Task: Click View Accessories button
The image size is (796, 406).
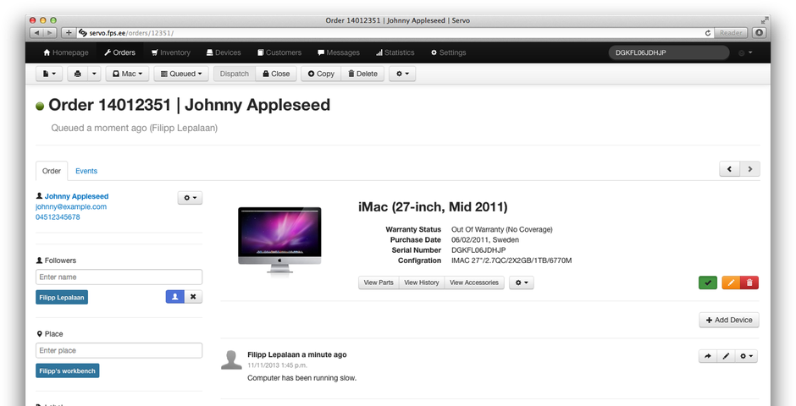Action: point(474,283)
